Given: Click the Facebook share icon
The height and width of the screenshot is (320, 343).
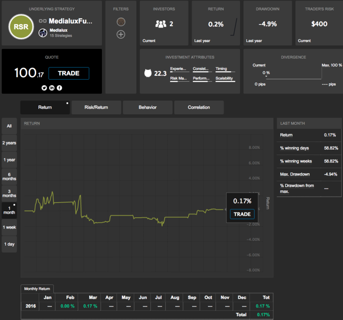Looking at the screenshot, I should (59, 88).
